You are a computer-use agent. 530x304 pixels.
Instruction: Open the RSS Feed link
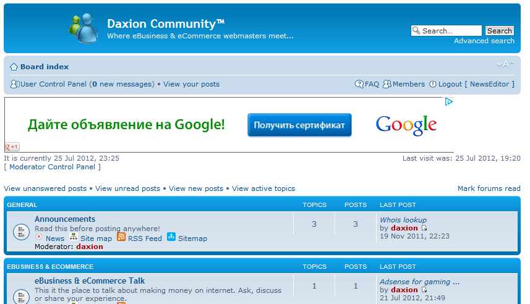point(145,239)
